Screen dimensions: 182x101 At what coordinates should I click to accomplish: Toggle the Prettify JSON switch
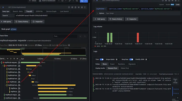pyautogui.click(x=147, y=60)
